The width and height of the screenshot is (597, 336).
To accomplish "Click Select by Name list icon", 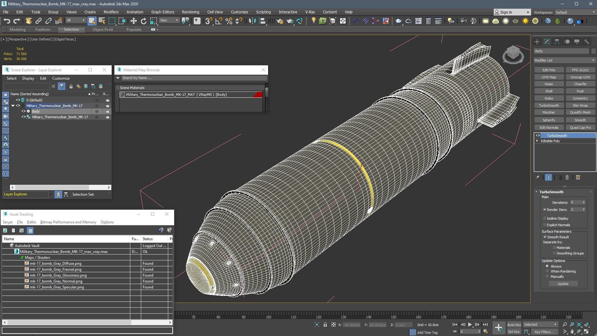I will coord(102,21).
